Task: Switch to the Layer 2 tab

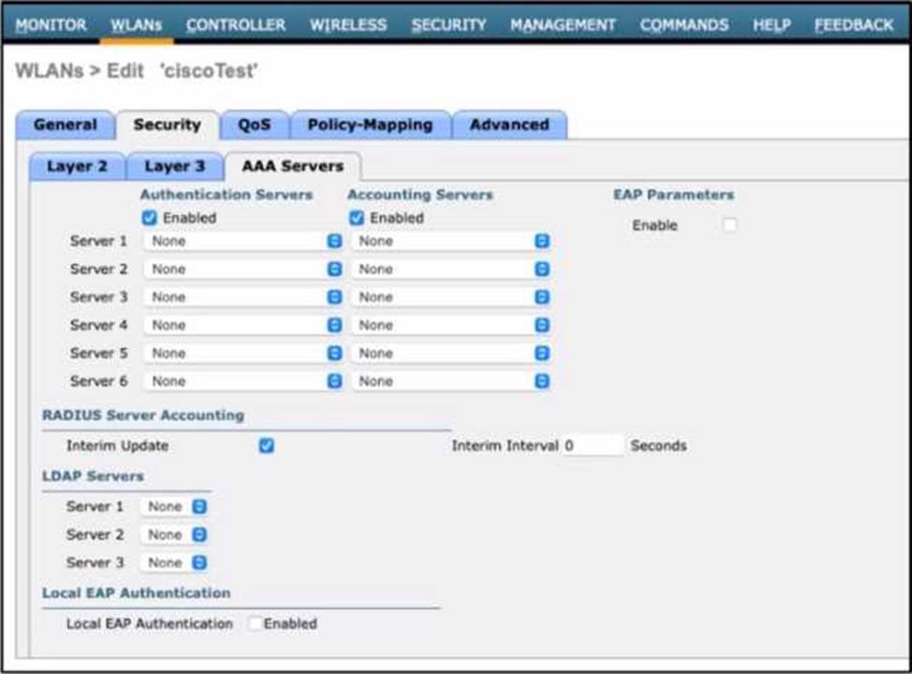Action: 77,167
